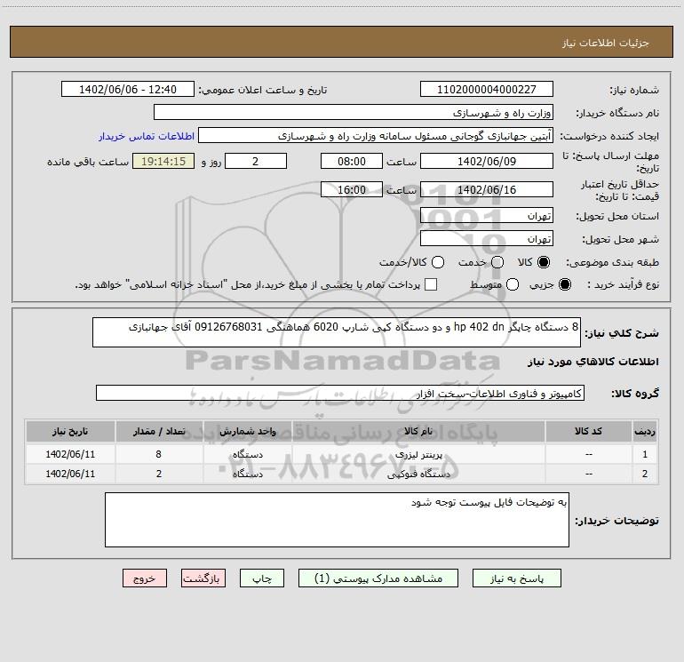Click date 1402/06/11 in پرینتر لیزری row
The height and width of the screenshot is (662, 684).
(70, 454)
